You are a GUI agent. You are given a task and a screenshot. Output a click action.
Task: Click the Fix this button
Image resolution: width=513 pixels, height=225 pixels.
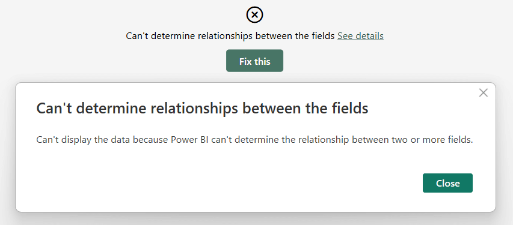point(254,61)
